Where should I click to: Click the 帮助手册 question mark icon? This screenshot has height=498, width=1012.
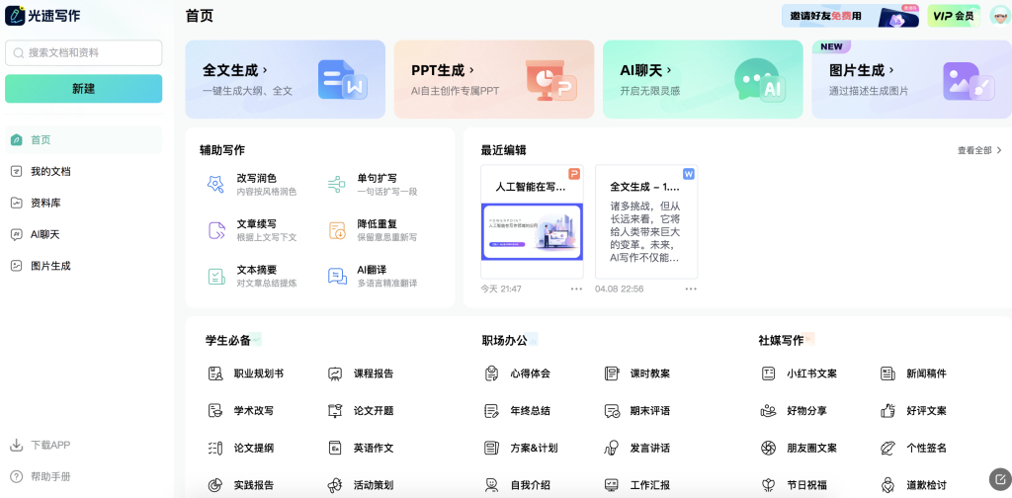[16, 476]
